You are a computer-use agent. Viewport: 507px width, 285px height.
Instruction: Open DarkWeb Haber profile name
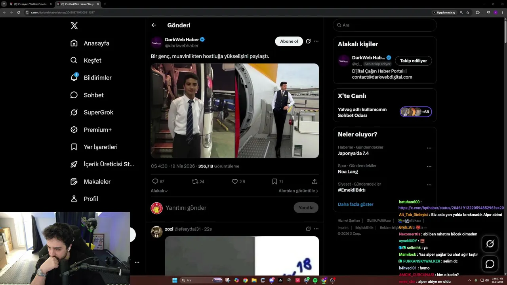click(x=182, y=40)
